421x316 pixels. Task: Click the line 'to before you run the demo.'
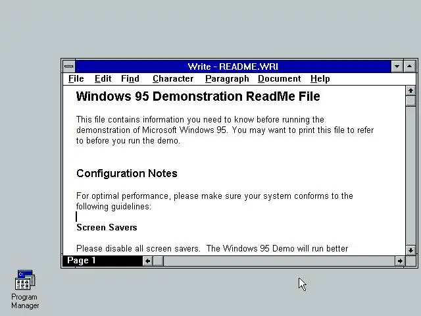pos(128,141)
